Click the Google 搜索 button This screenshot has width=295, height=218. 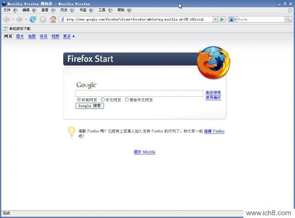coord(89,106)
